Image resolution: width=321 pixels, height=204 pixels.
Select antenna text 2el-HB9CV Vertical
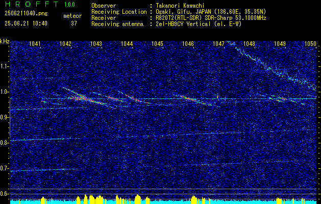183,24
